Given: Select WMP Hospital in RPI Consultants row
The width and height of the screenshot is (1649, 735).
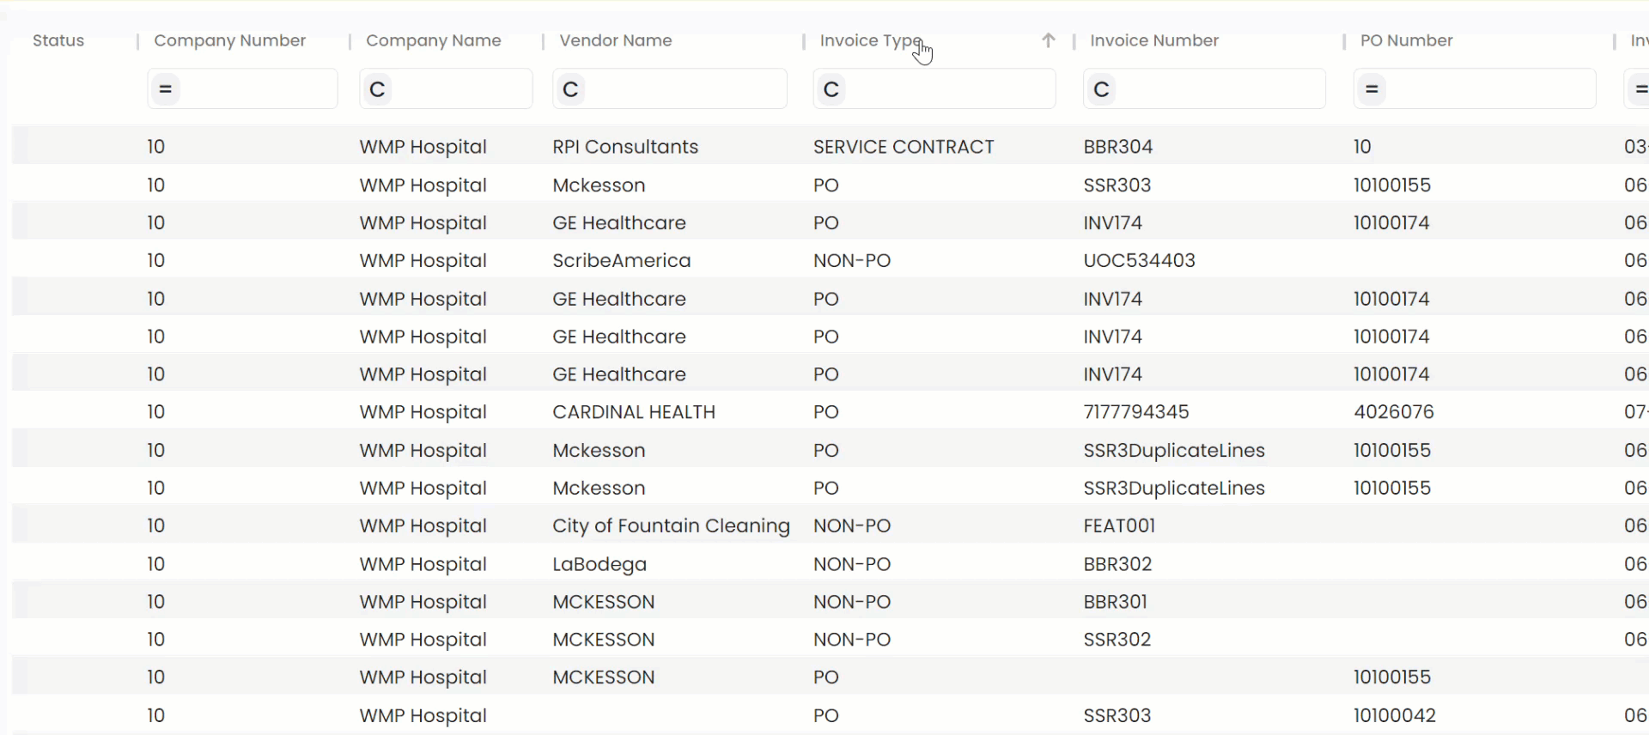Looking at the screenshot, I should [x=423, y=147].
